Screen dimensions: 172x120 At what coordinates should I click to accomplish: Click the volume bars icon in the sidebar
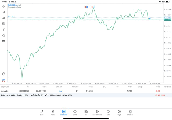[3, 18]
